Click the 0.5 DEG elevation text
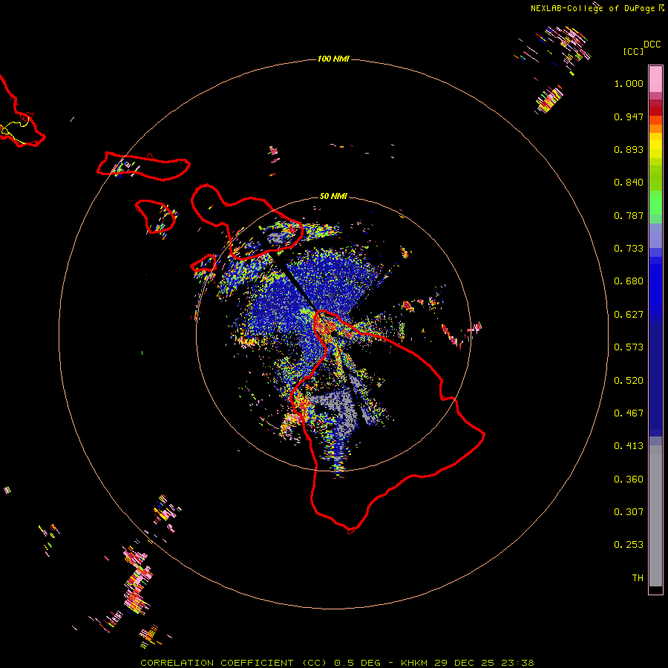Viewport: 668px width, 668px height. (358, 663)
